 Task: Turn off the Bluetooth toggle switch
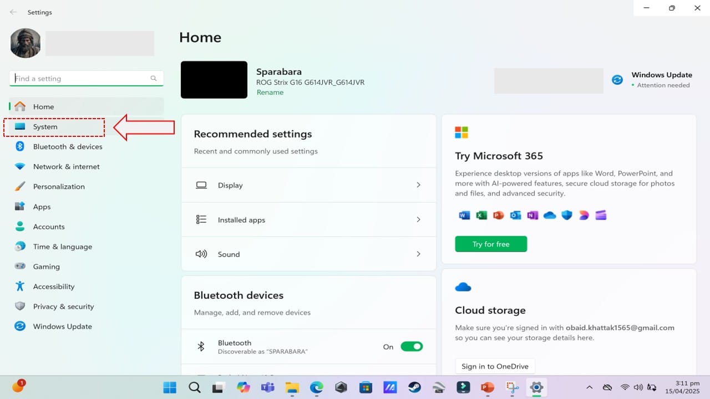pyautogui.click(x=412, y=346)
